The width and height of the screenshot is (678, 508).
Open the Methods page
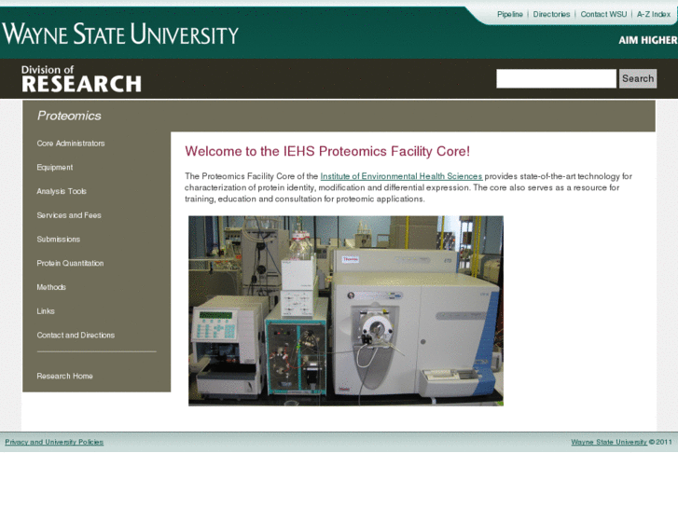point(51,287)
